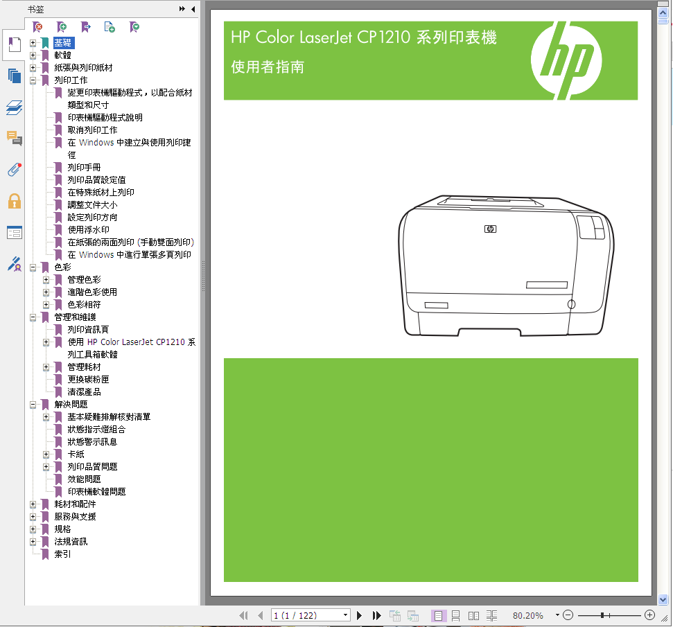Select the 狀態指示燈組合 bookmark
The image size is (673, 627).
[96, 430]
